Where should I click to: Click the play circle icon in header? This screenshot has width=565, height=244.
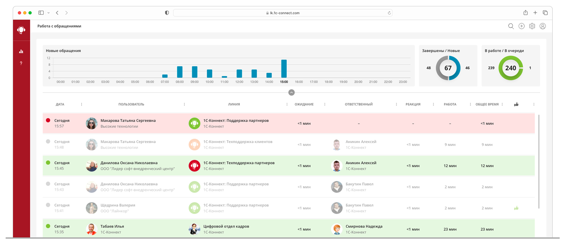(521, 26)
